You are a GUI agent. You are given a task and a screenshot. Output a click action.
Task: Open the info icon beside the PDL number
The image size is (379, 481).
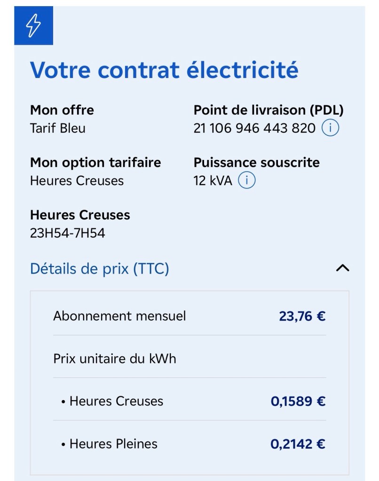coord(330,128)
